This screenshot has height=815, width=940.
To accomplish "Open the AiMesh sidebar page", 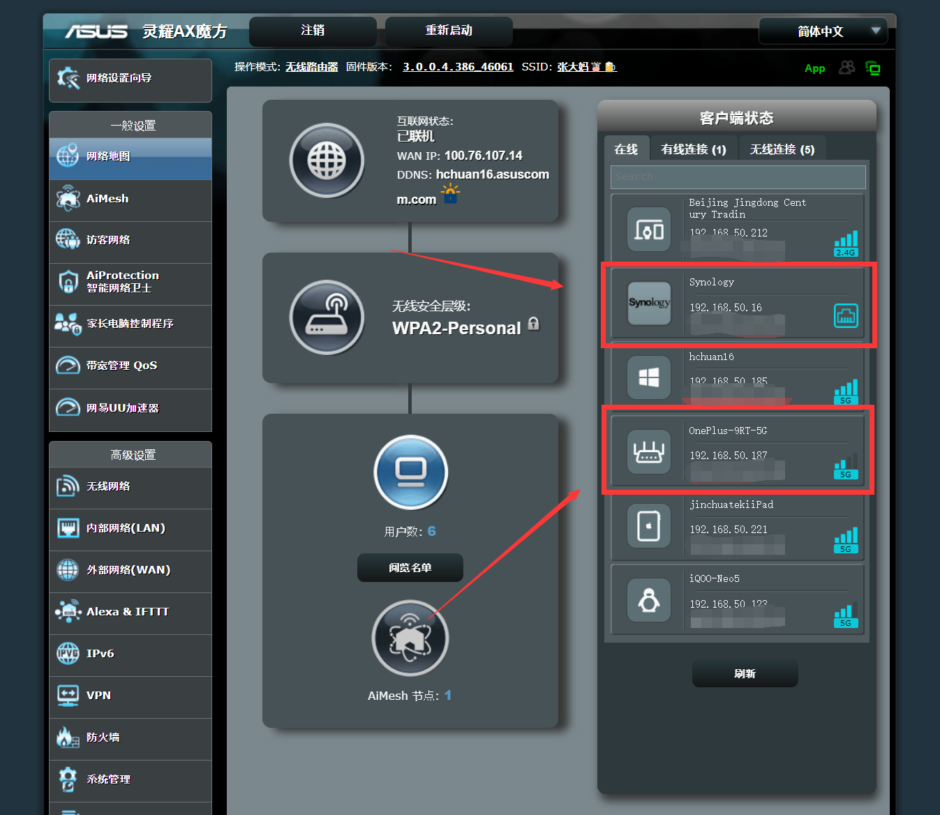I will point(130,200).
